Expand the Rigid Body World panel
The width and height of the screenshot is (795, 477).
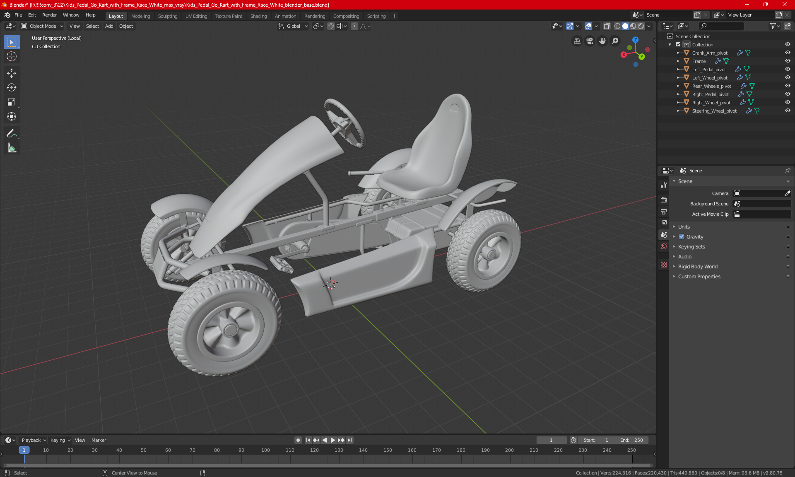click(x=698, y=267)
